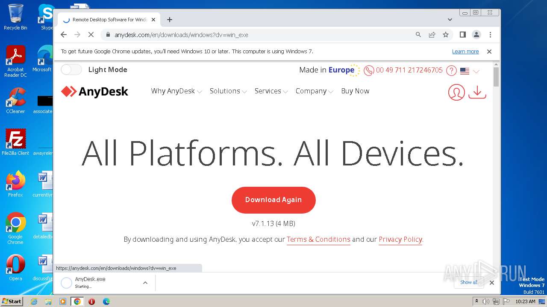Open the Terms & Conditions link
Viewport: 547px width, 307px height.
tap(318, 239)
